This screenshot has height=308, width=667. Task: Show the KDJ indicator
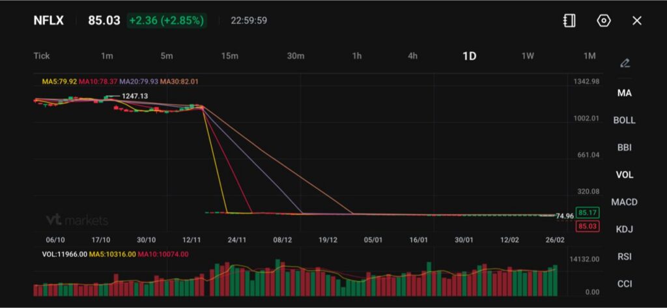[624, 229]
